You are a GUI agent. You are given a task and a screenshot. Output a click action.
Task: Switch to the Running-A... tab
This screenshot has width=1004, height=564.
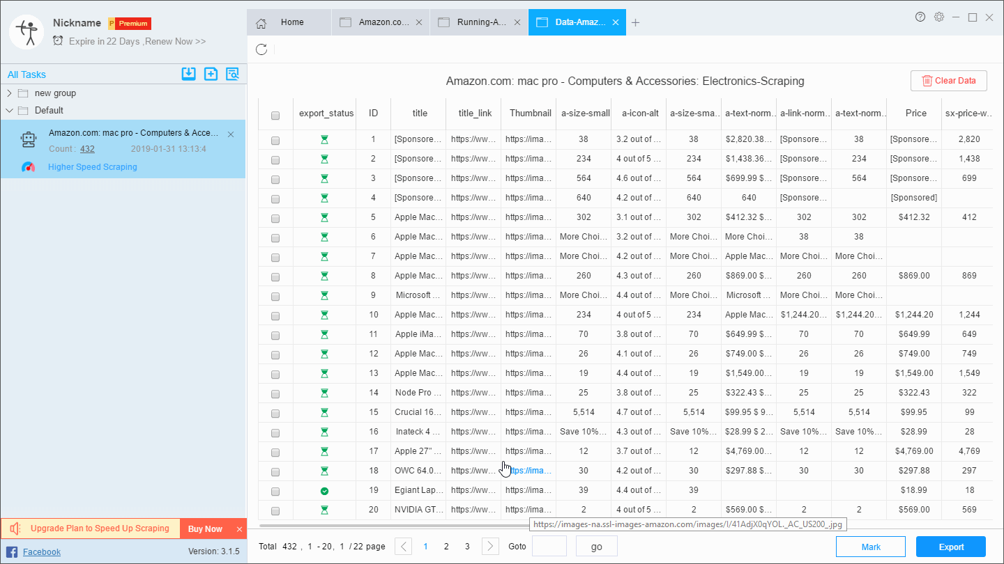479,22
